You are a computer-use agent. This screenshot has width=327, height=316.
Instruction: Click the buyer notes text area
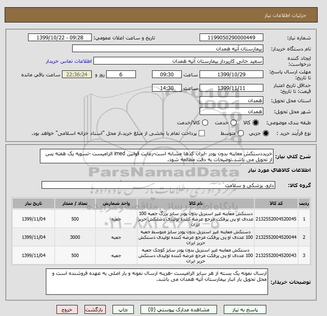pyautogui.click(x=157, y=282)
